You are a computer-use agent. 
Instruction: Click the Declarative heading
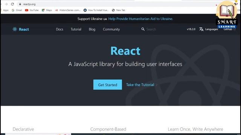coord(23,129)
